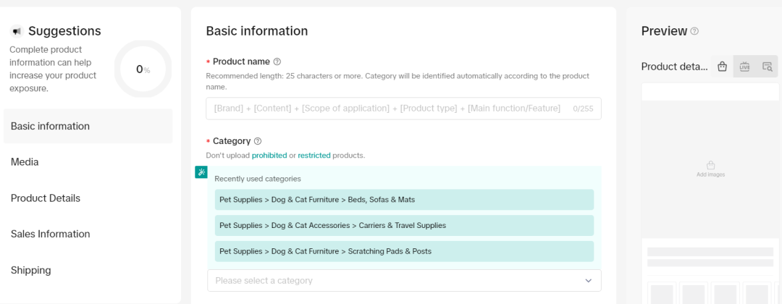Open the 'restricted' products link
782x304 pixels.
(x=314, y=156)
